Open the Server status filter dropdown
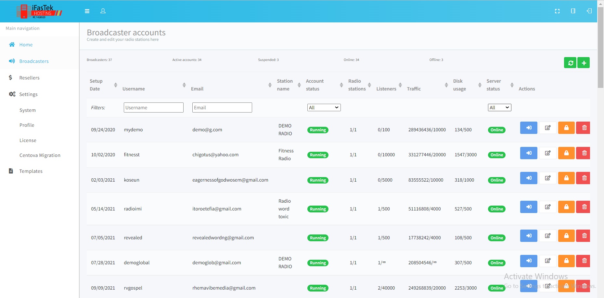Image resolution: width=604 pixels, height=298 pixels. 499,108
